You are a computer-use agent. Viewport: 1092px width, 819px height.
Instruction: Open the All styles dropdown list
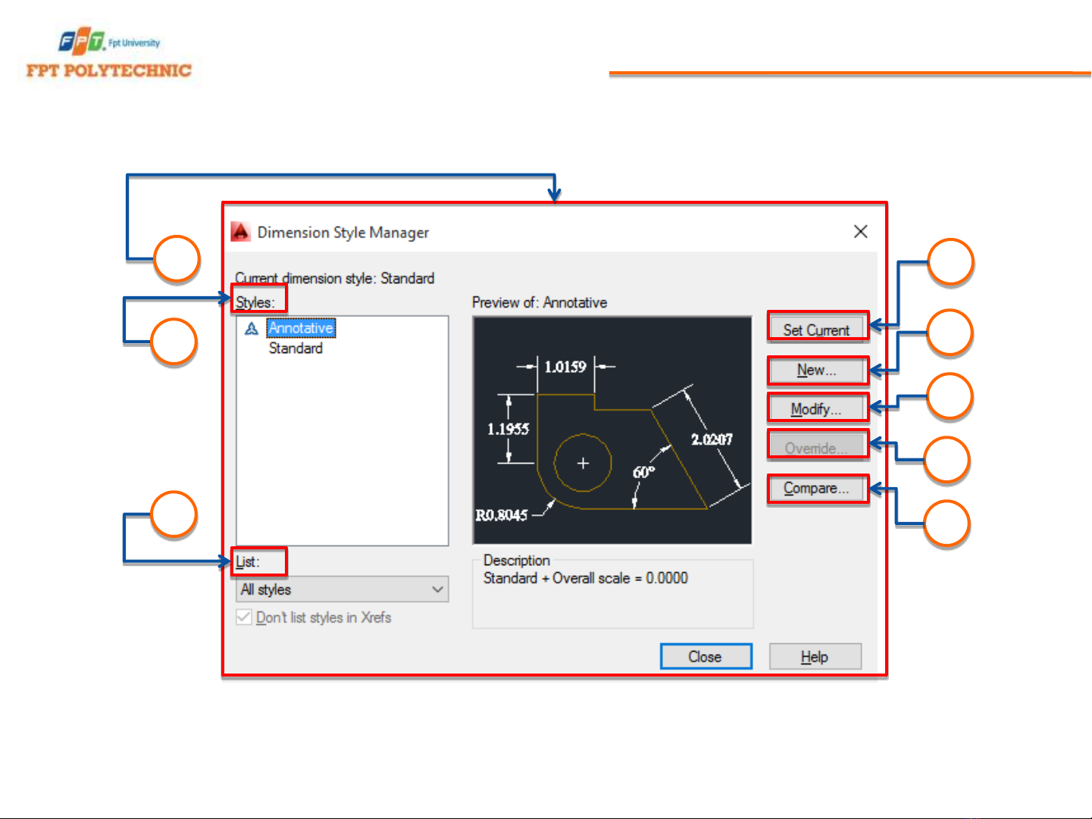point(343,589)
